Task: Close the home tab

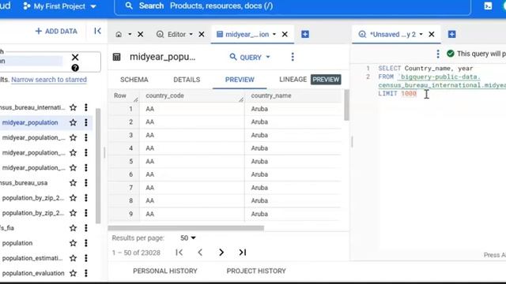Action: pos(141,34)
